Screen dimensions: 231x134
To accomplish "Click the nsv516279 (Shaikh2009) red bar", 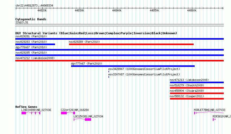I will (197, 88).
